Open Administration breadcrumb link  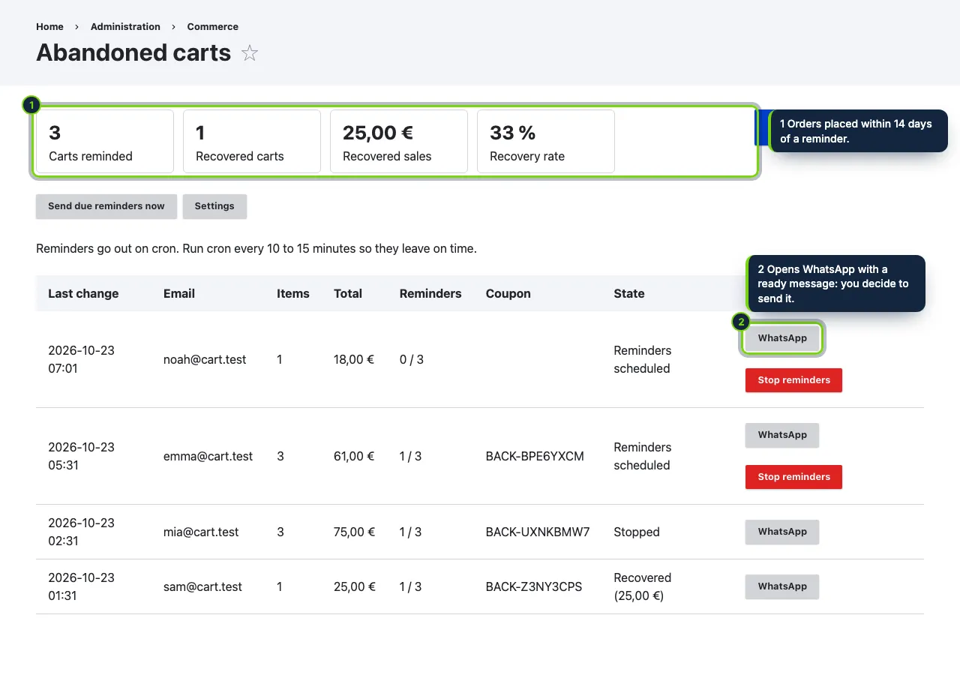125,26
